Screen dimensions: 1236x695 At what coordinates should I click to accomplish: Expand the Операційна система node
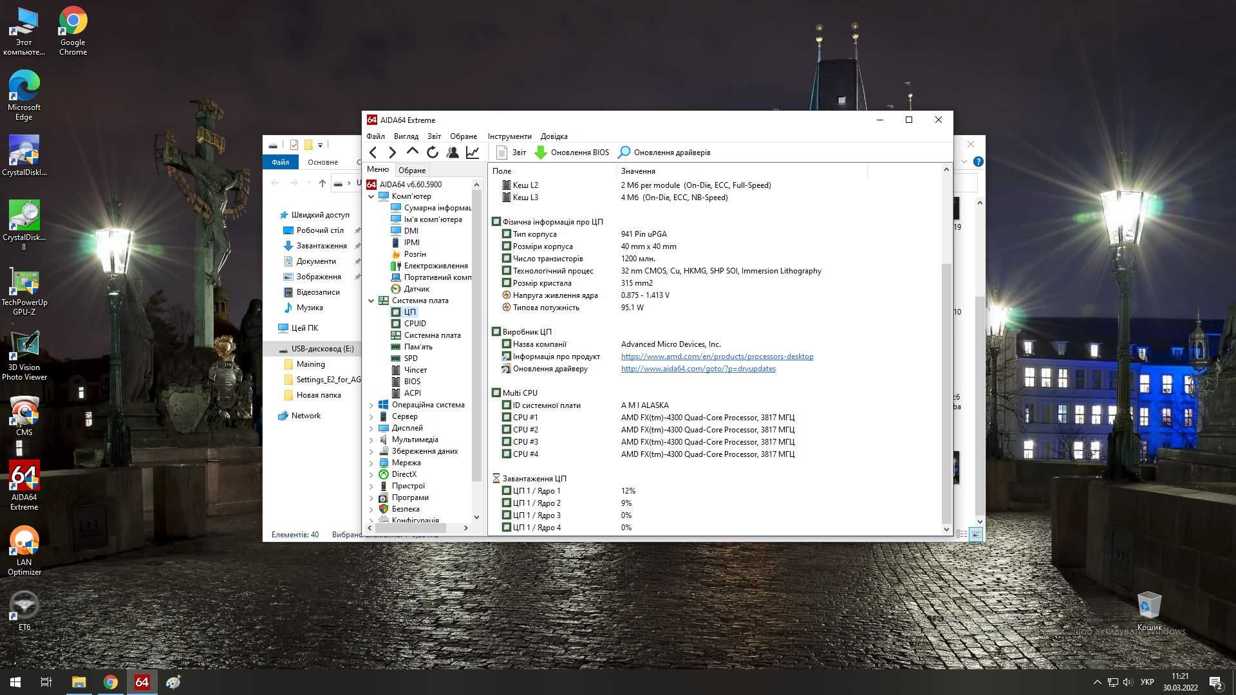(x=371, y=405)
